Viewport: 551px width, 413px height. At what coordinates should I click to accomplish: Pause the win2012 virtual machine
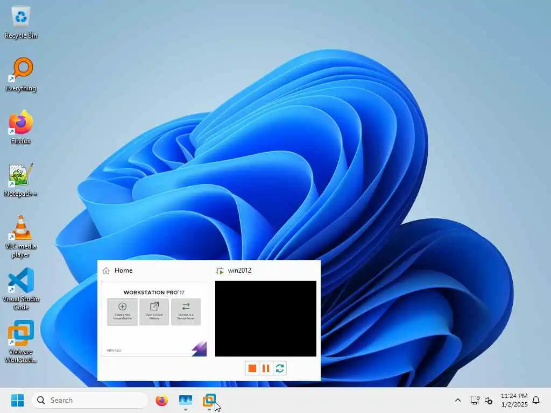(x=266, y=368)
